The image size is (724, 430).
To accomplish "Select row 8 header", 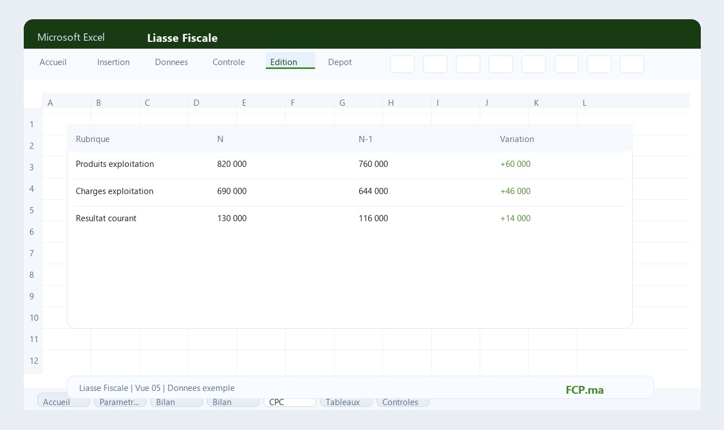I will (x=33, y=274).
